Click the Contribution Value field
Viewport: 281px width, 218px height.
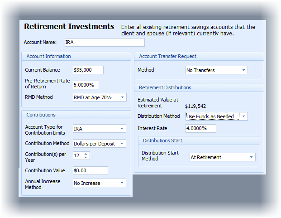pyautogui.click(x=90, y=170)
